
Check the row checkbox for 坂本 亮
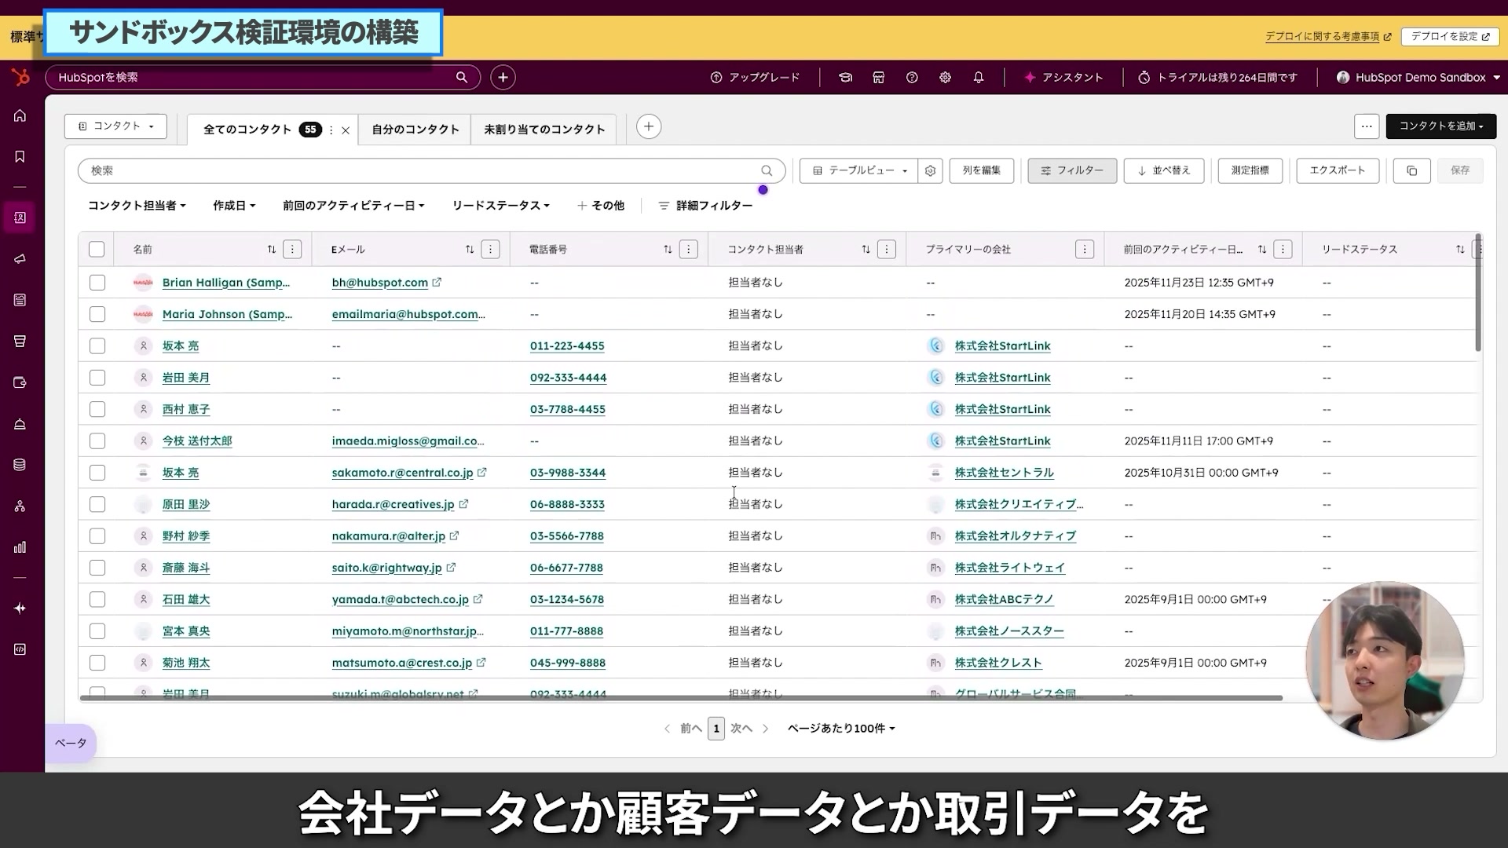point(97,345)
